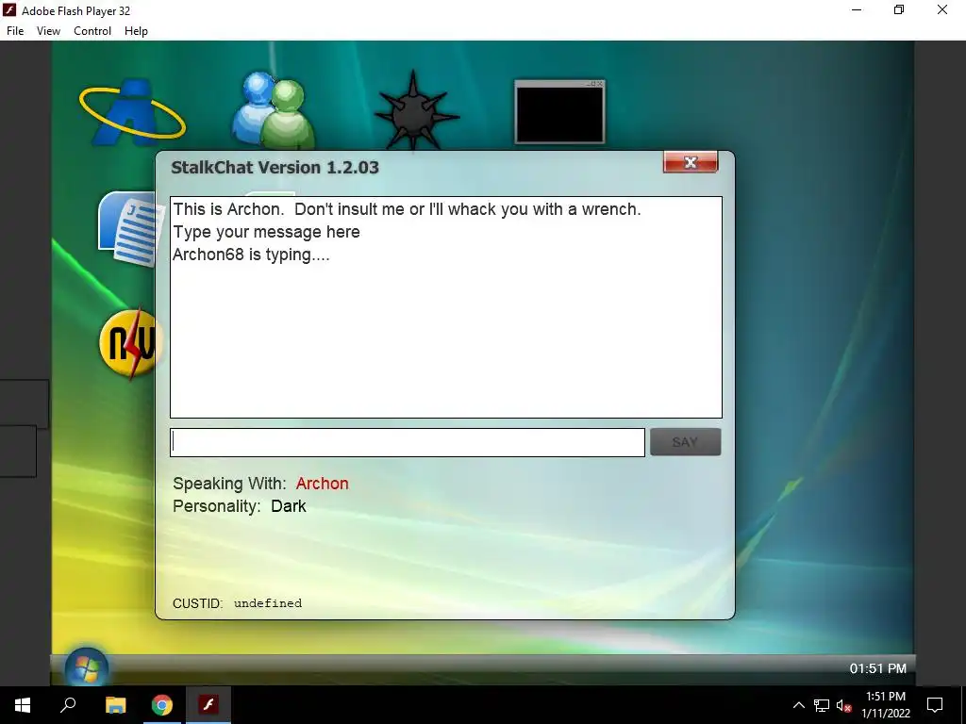Image resolution: width=966 pixels, height=724 pixels.
Task: Open the Help menu
Action: click(136, 31)
